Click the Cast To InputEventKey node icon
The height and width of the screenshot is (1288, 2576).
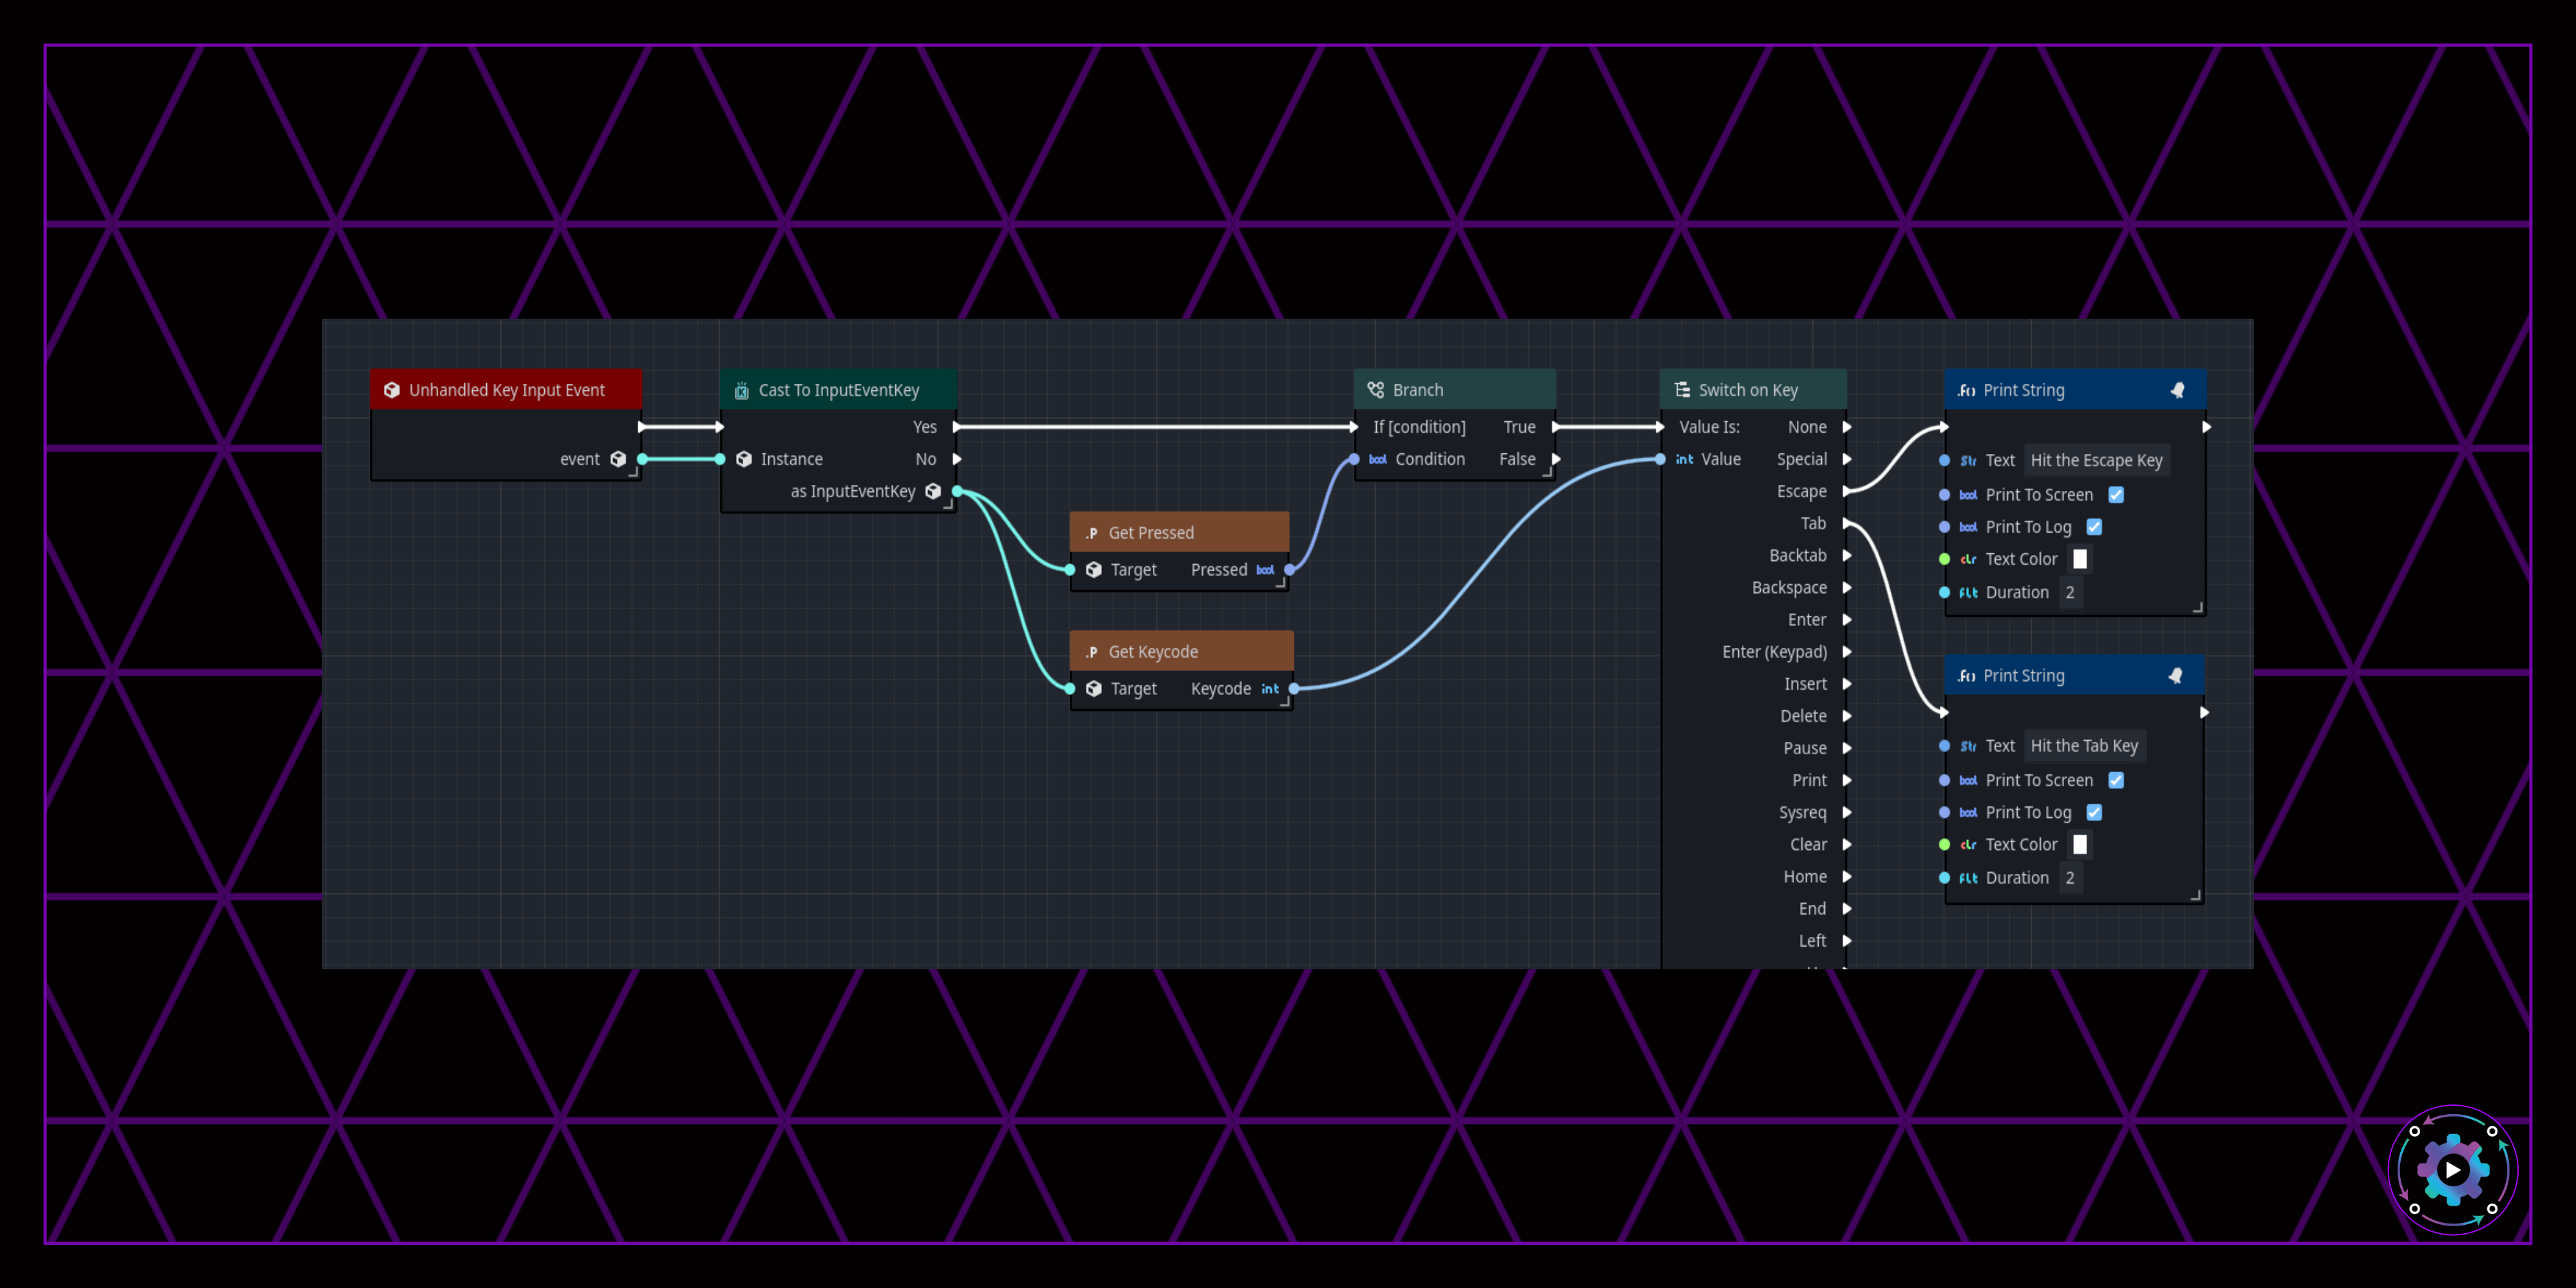pyautogui.click(x=742, y=390)
